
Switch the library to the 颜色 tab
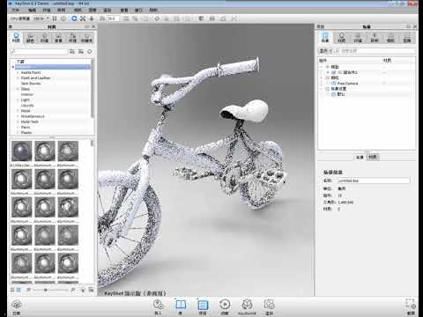(30, 38)
